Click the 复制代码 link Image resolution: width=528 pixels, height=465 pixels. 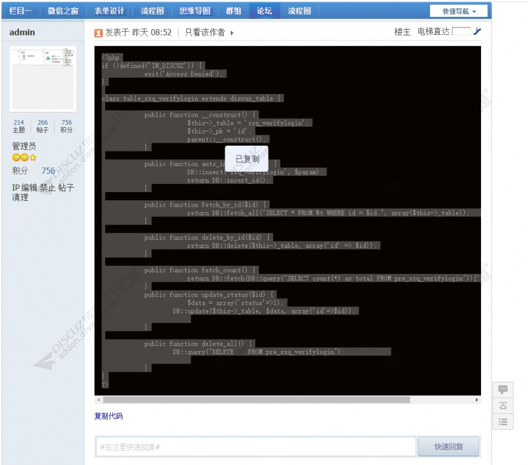[109, 416]
